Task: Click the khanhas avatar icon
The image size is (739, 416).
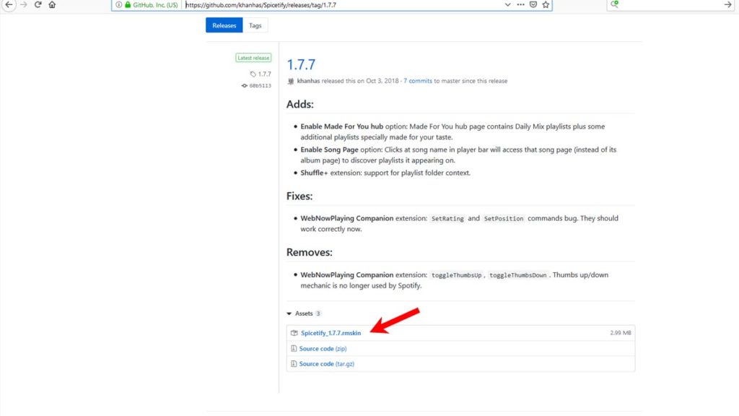Action: (x=291, y=81)
